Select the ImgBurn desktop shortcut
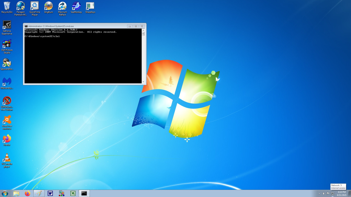 point(49,7)
